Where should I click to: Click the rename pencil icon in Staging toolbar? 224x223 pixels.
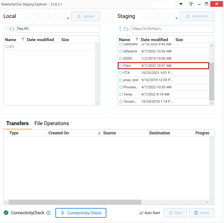tap(158, 16)
